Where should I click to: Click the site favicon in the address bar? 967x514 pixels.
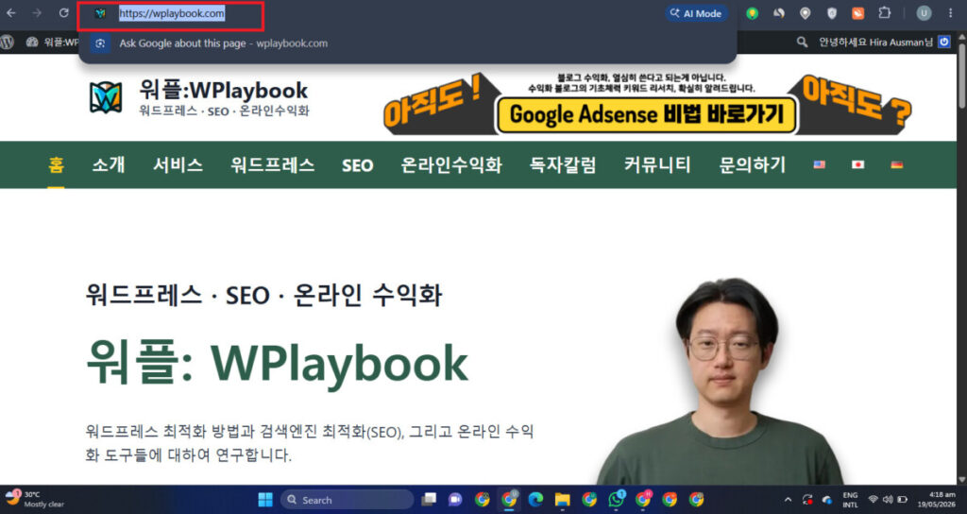click(x=100, y=13)
